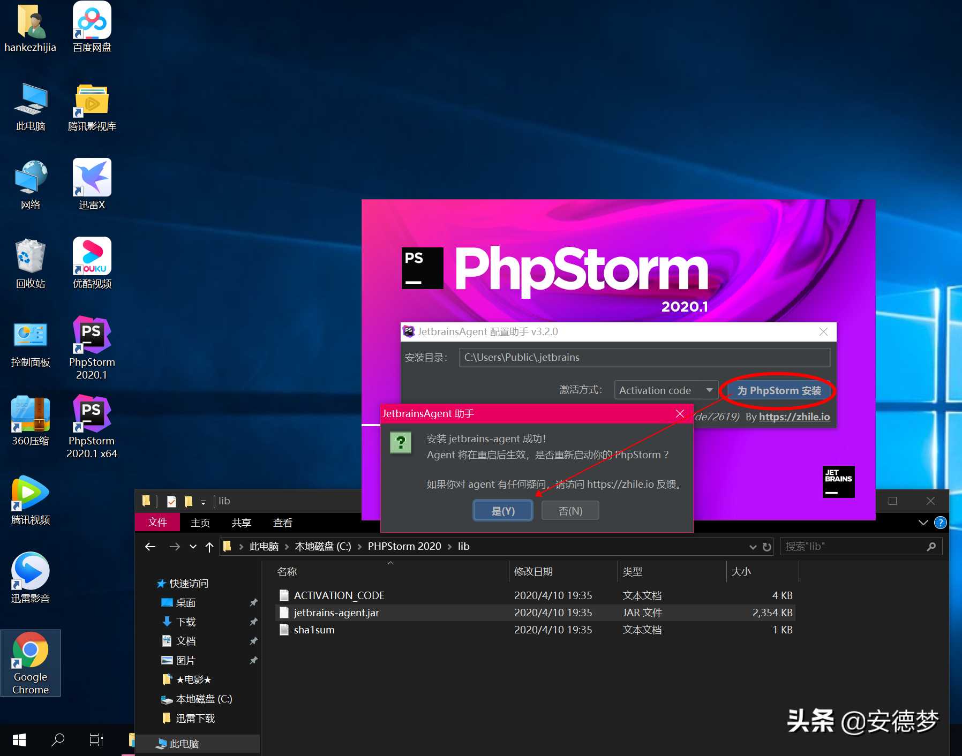
Task: Click 为 PhpStorm 安装 button
Action: click(x=779, y=390)
